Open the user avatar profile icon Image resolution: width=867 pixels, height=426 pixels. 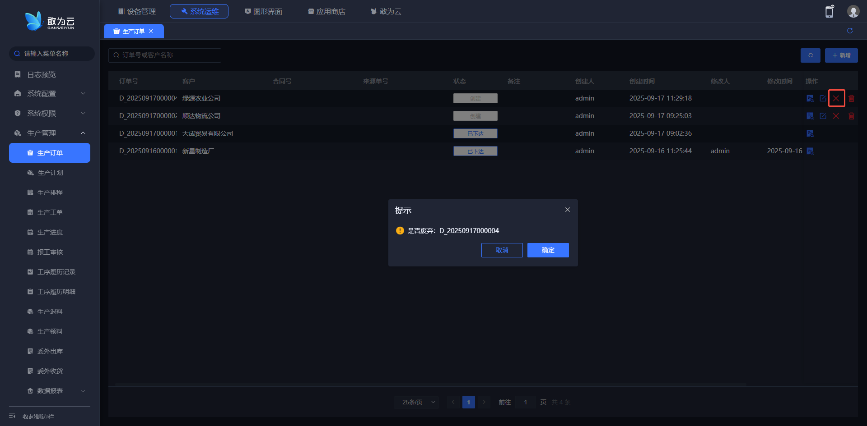pyautogui.click(x=853, y=12)
